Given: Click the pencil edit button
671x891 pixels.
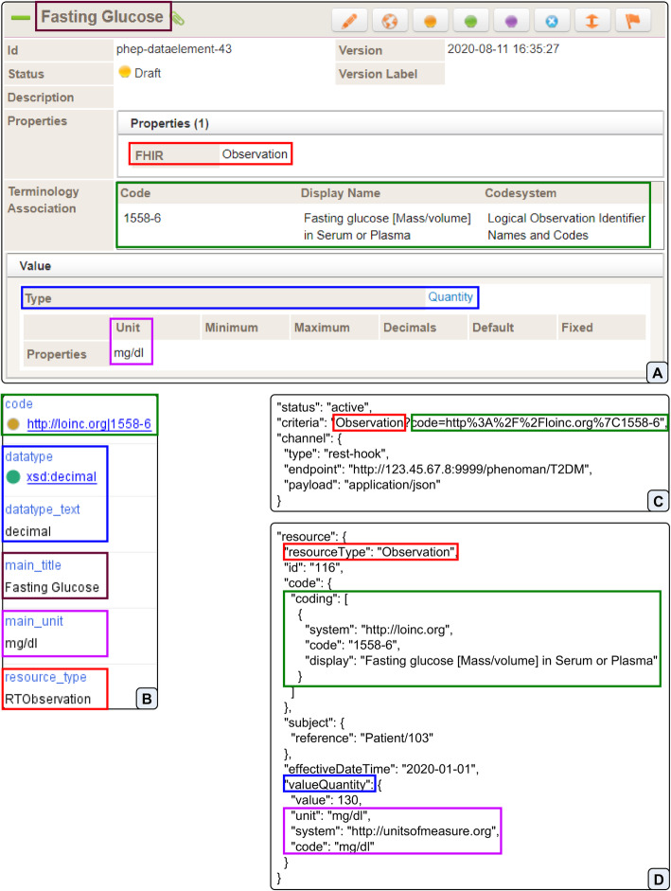Looking at the screenshot, I should coord(348,20).
